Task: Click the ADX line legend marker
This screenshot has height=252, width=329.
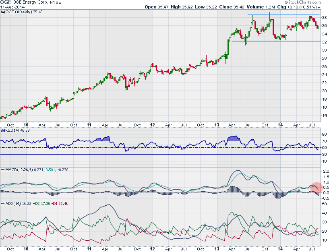Action: tap(2, 204)
